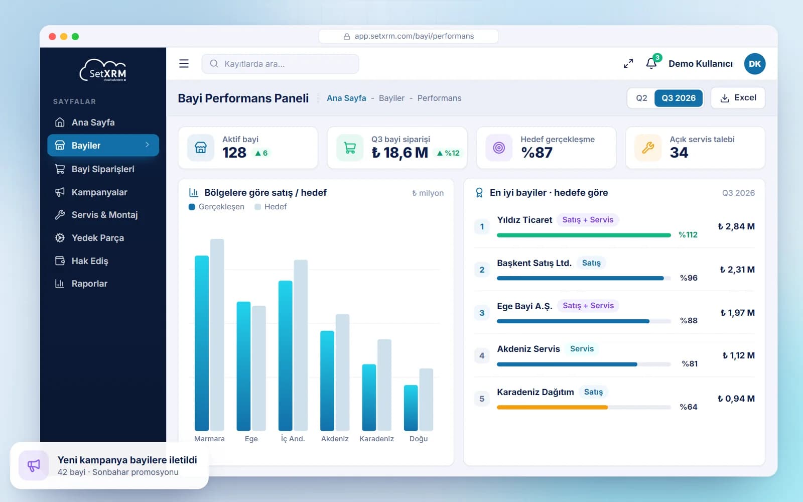Click the Aktif bayi store icon
Image resolution: width=803 pixels, height=502 pixels.
click(x=200, y=148)
